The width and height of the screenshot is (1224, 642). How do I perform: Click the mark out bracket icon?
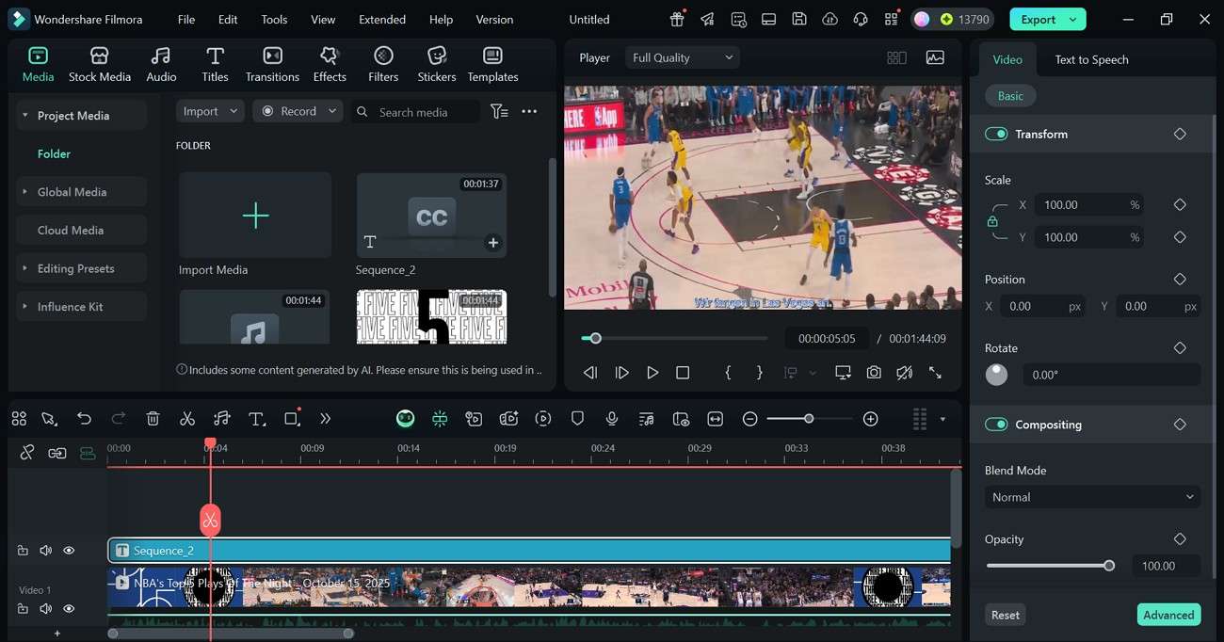click(x=760, y=373)
